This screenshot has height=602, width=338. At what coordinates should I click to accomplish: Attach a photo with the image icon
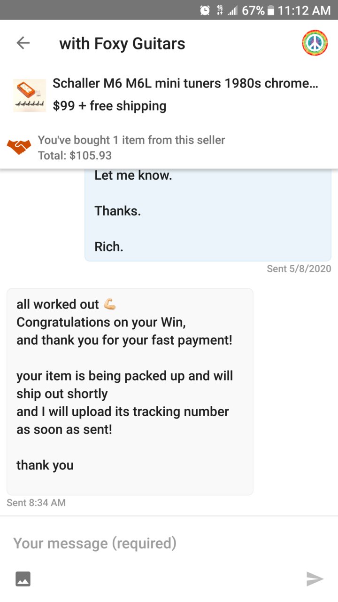[23, 578]
